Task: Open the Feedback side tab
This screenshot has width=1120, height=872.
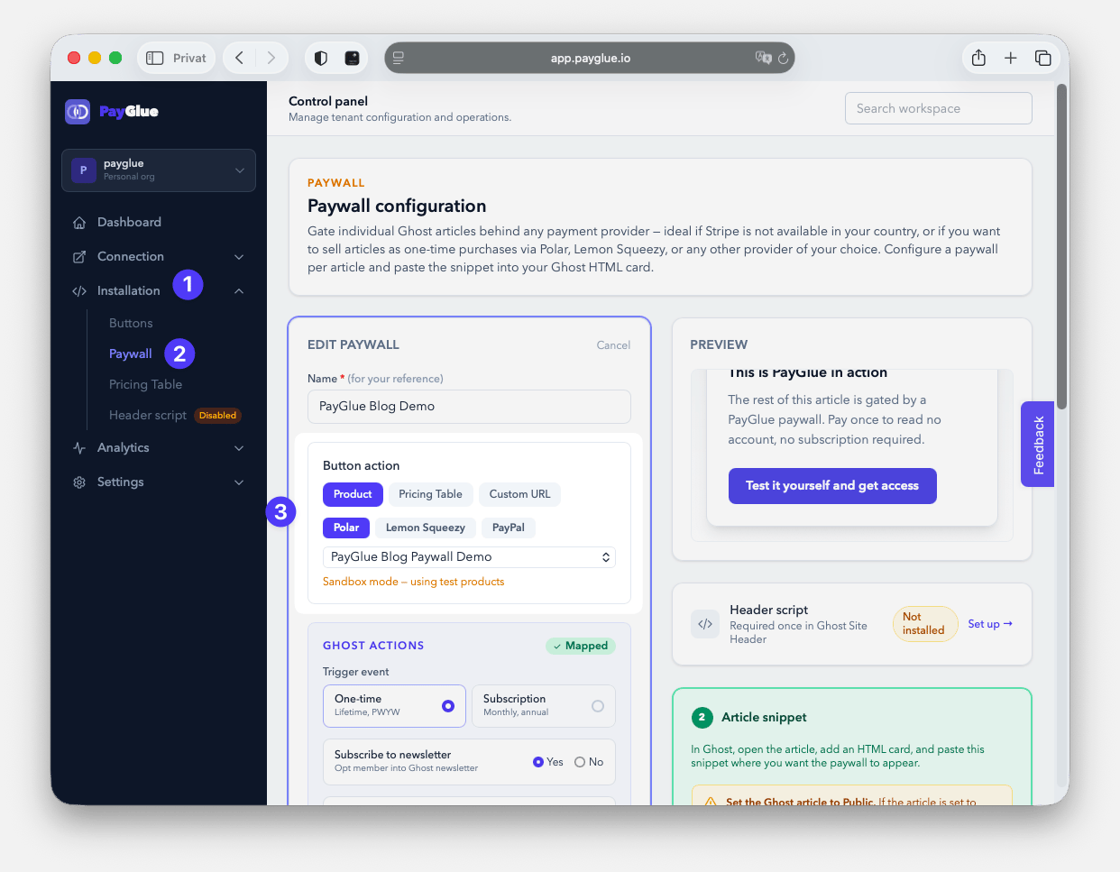Action: point(1038,445)
